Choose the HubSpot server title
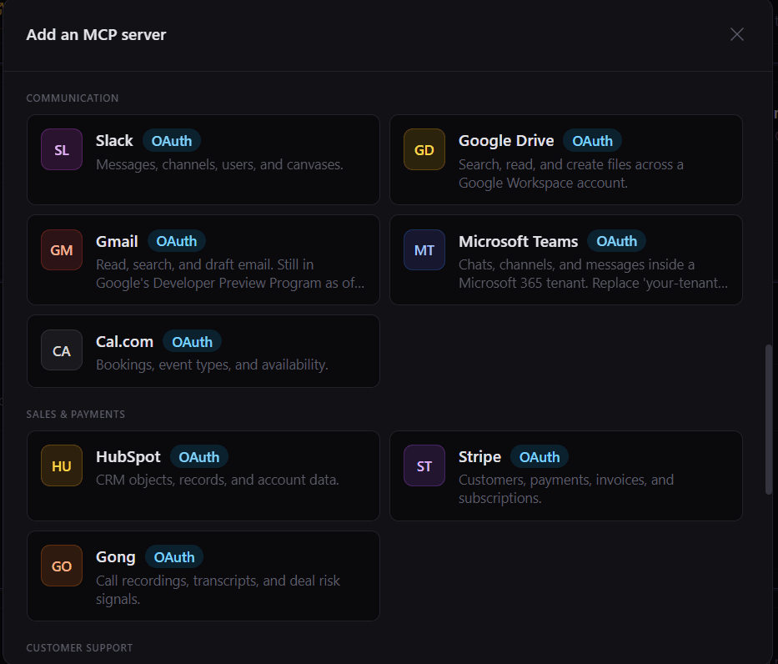Viewport: 778px width, 664px height. click(x=128, y=456)
